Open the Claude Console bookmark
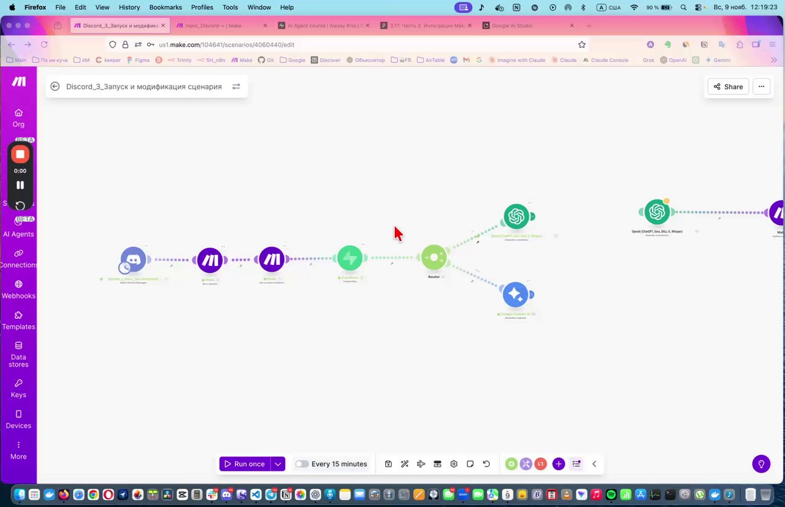 pos(605,60)
